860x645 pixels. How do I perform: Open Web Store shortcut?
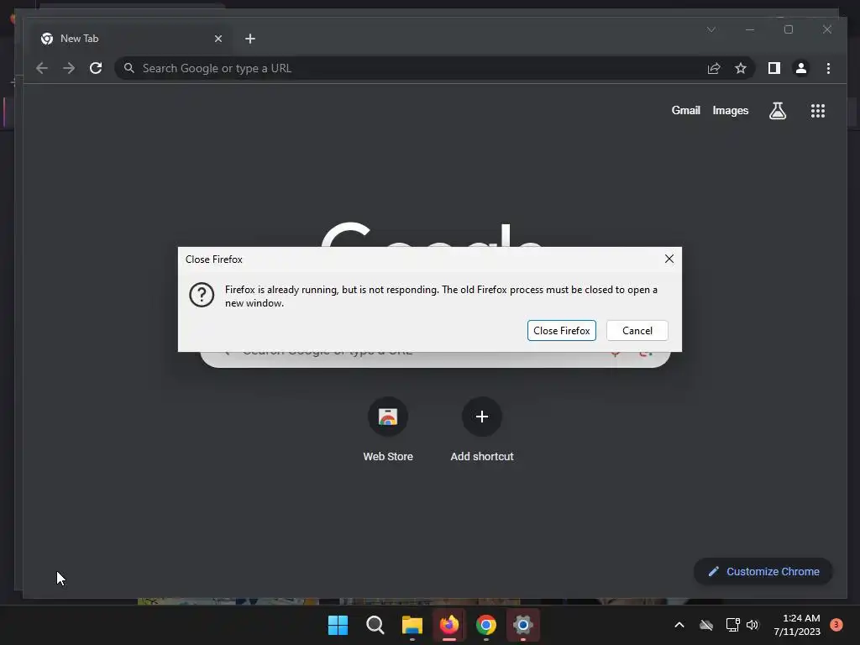[x=388, y=430]
